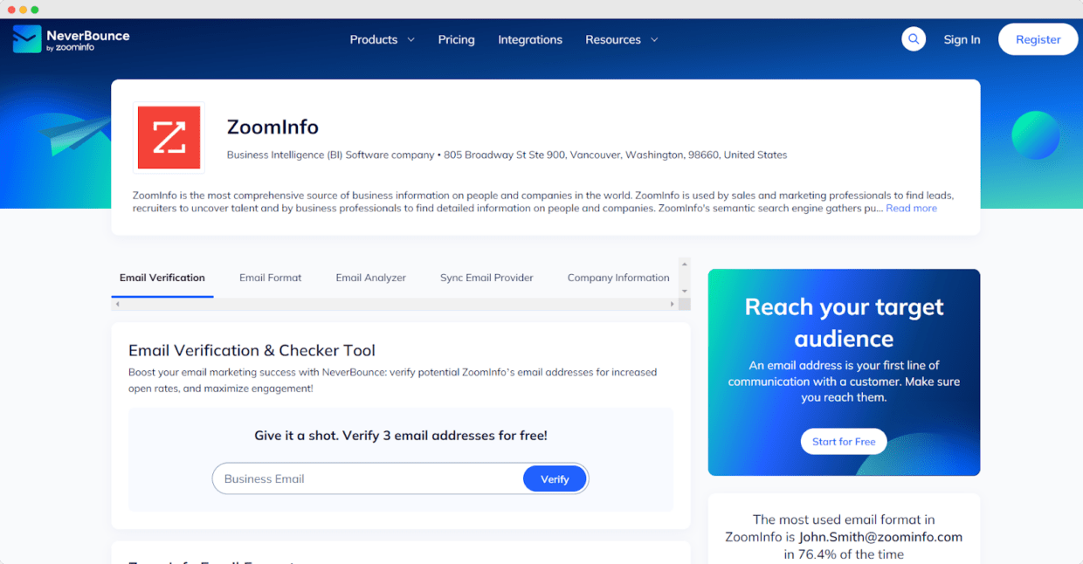Image resolution: width=1083 pixels, height=564 pixels.
Task: Click the Sign In link
Action: (x=962, y=39)
